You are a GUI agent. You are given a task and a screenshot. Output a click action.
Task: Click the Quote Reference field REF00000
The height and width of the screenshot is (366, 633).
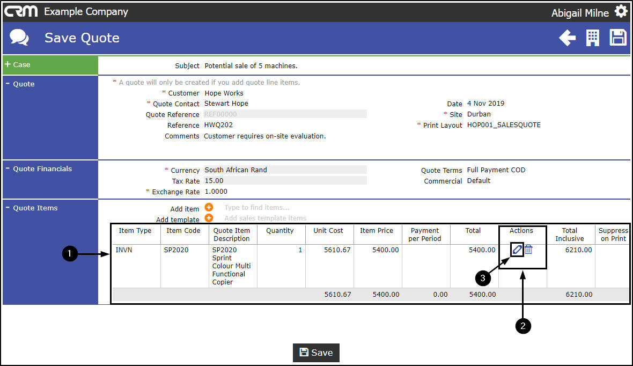(x=285, y=114)
